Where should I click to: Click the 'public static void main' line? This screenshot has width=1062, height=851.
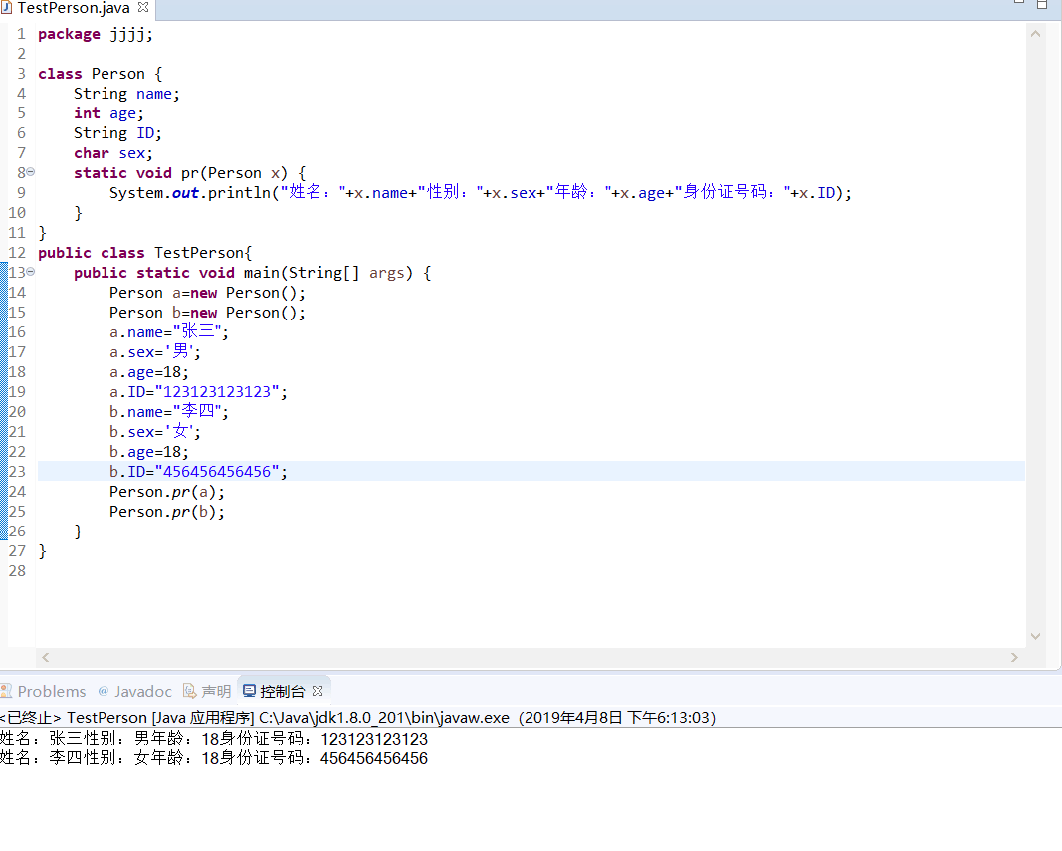click(253, 273)
